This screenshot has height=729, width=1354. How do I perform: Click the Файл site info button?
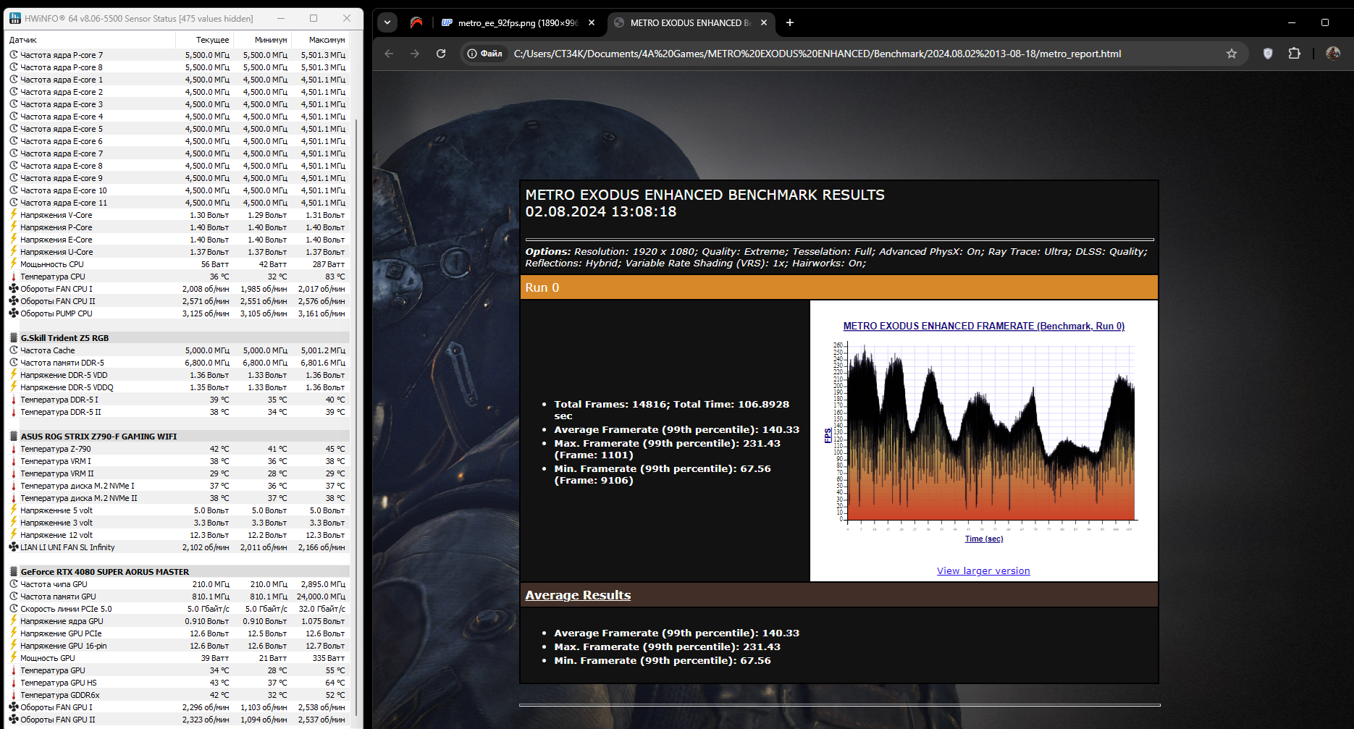click(x=485, y=54)
